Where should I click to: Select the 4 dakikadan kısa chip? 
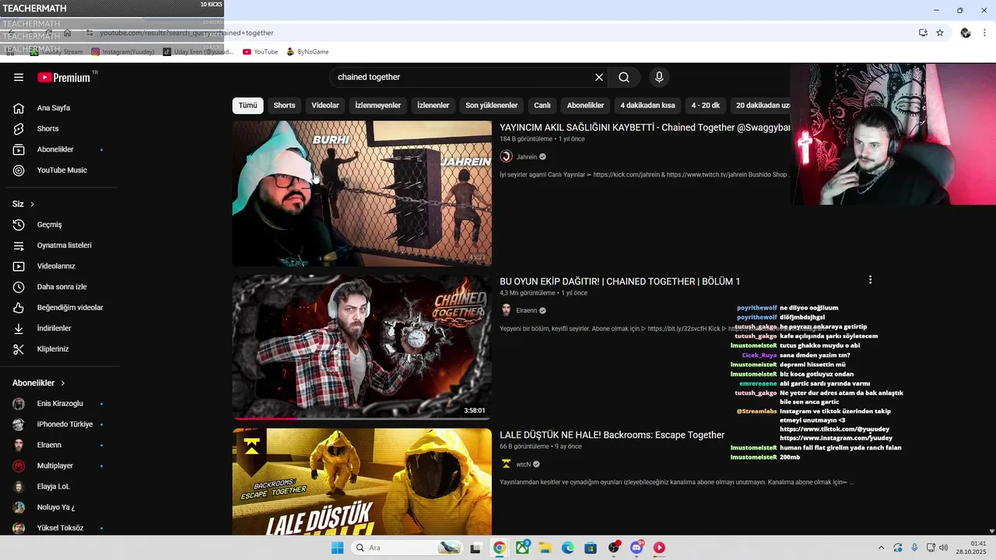647,105
